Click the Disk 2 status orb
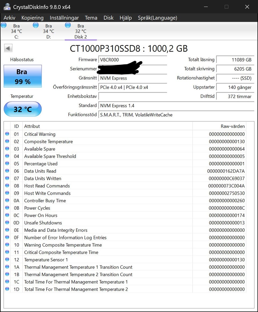Screen dimensions: 258x312 click(x=68, y=25)
